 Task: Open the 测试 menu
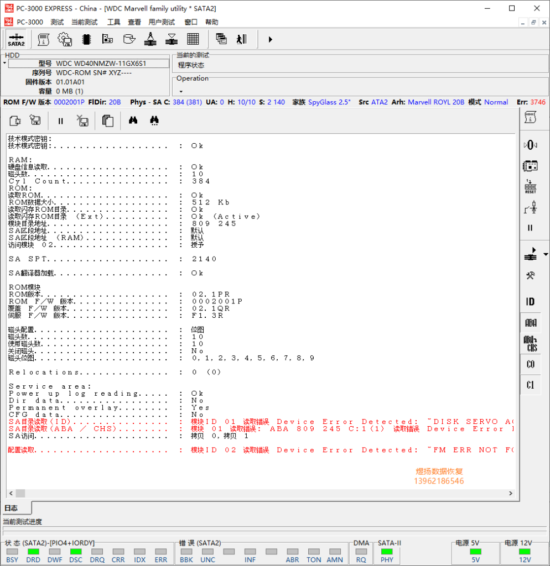pos(57,22)
